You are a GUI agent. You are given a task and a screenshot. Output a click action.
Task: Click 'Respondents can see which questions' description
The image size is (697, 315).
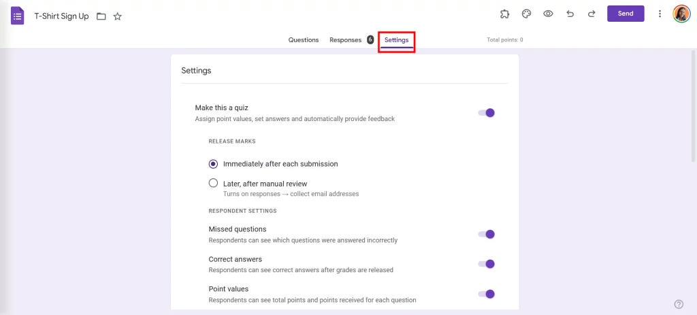(x=303, y=240)
